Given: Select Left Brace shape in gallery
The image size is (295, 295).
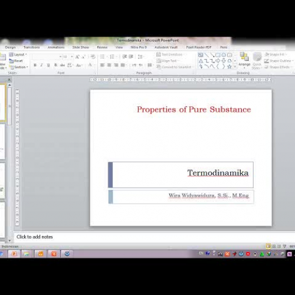Looking at the screenshot, I should coord(218,67).
